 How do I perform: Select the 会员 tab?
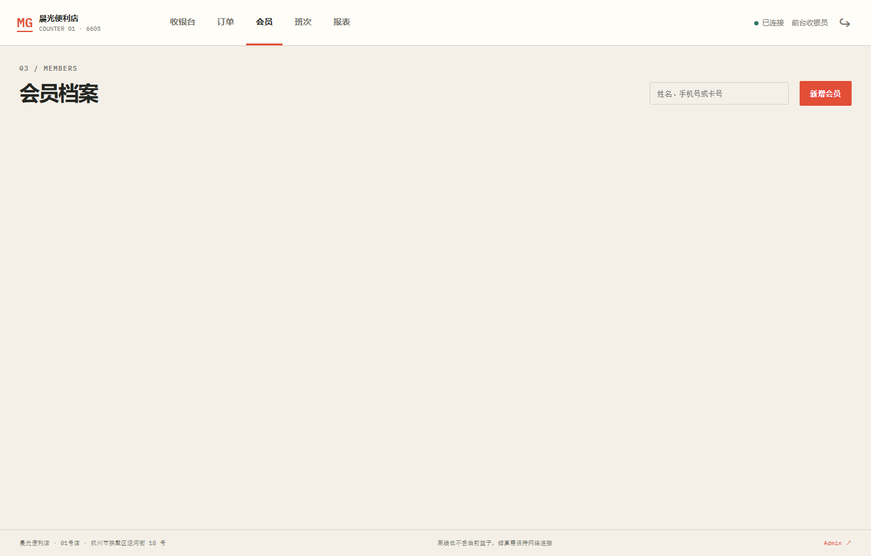(264, 22)
